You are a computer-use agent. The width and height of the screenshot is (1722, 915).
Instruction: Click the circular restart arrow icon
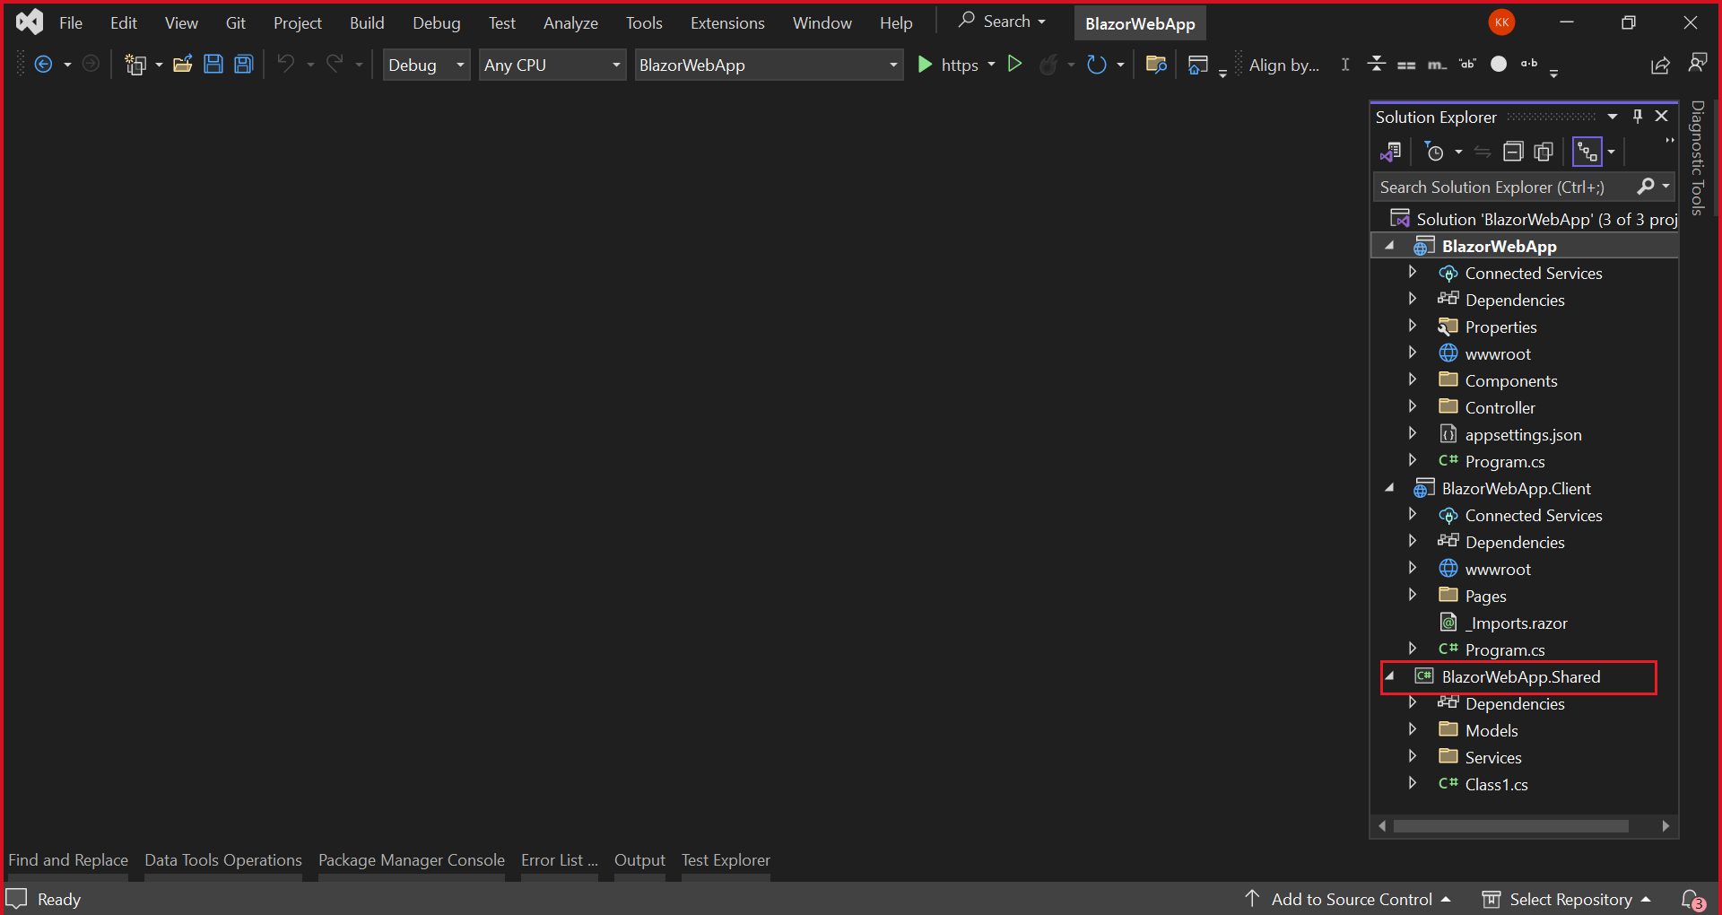pyautogui.click(x=1096, y=65)
